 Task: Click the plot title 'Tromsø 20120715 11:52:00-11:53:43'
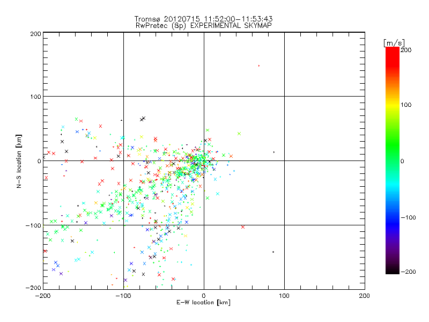[203, 19]
